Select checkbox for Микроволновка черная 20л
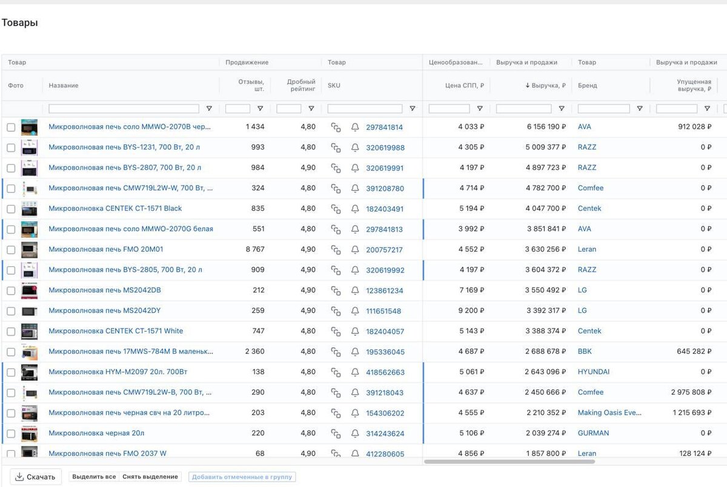This screenshot has height=487, width=727. (x=11, y=433)
